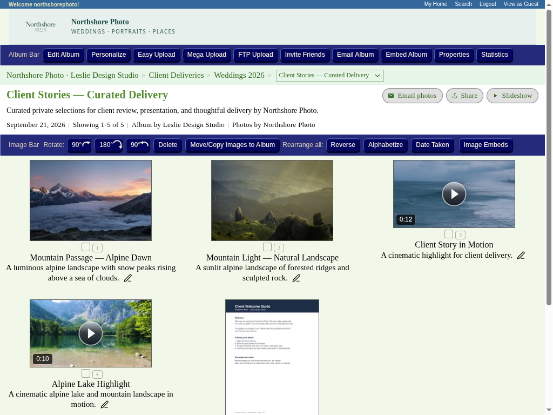Open the Client Welcome Guide document thumbnail
Viewport: 553px width, 415px height.
click(x=272, y=357)
